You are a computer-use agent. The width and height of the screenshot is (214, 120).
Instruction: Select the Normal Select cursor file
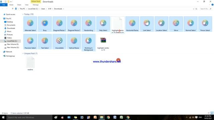point(191,24)
